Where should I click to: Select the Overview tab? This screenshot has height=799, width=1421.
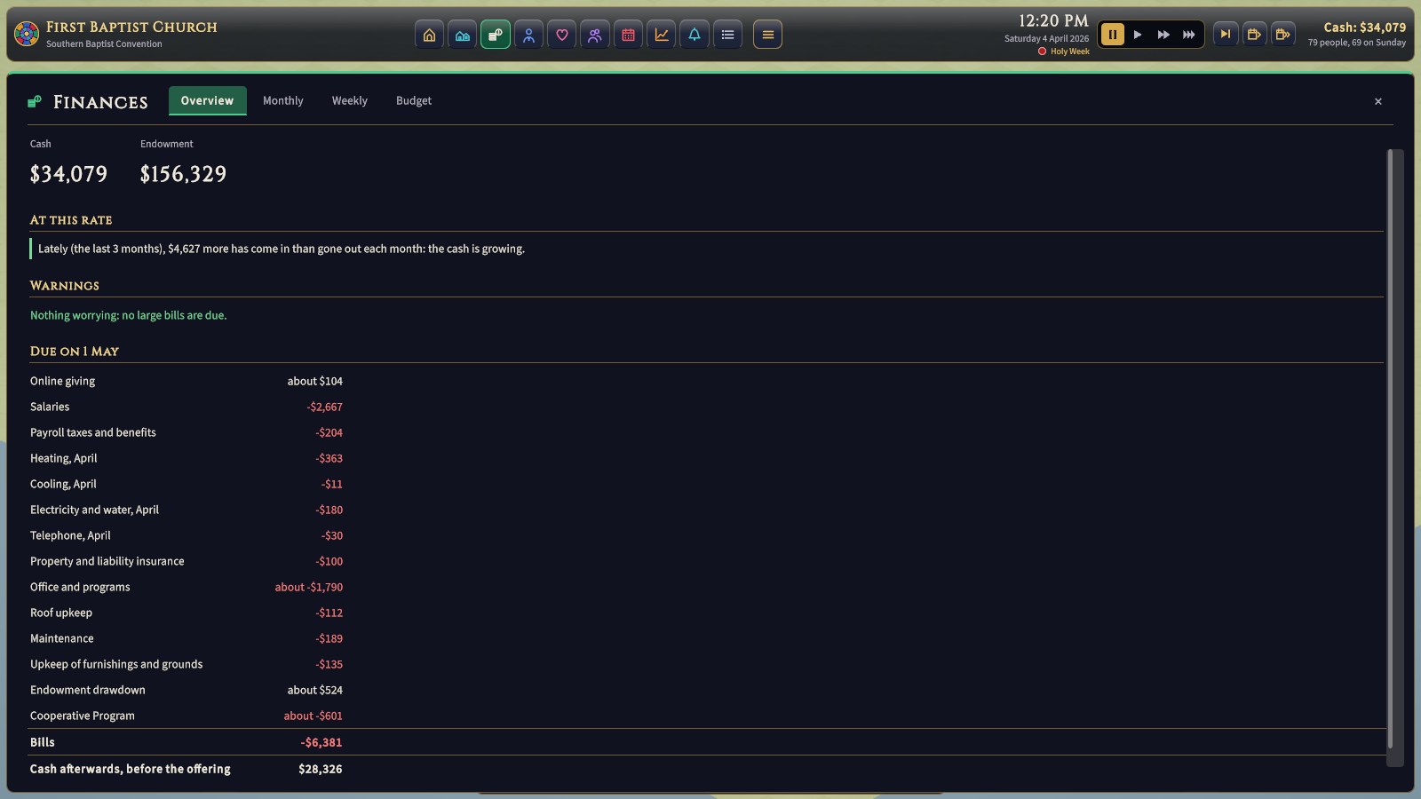(207, 101)
